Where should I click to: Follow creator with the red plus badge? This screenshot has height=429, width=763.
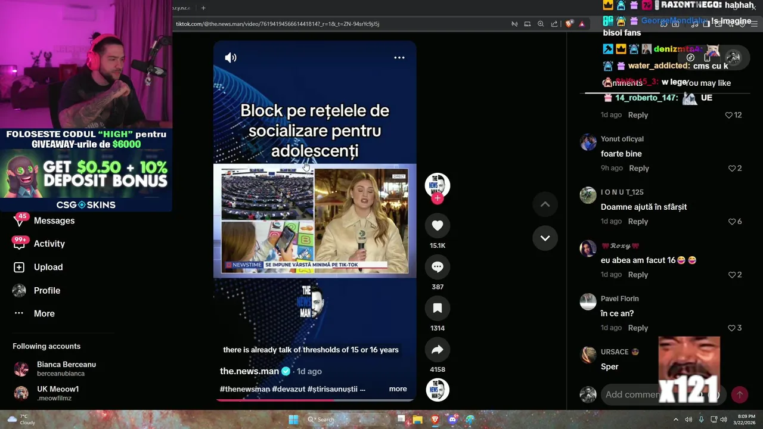(x=438, y=198)
